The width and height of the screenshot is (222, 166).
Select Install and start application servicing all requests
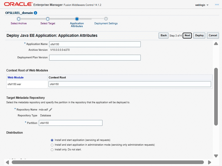point(52,140)
